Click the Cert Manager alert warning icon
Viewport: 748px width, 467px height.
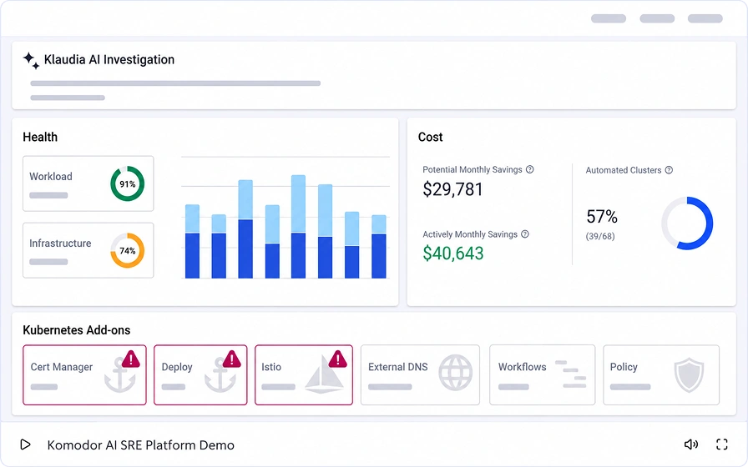coord(131,359)
